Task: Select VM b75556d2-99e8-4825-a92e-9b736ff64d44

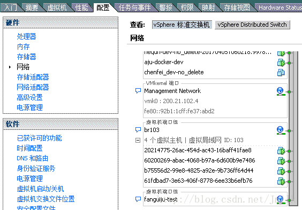Action: click(199, 170)
